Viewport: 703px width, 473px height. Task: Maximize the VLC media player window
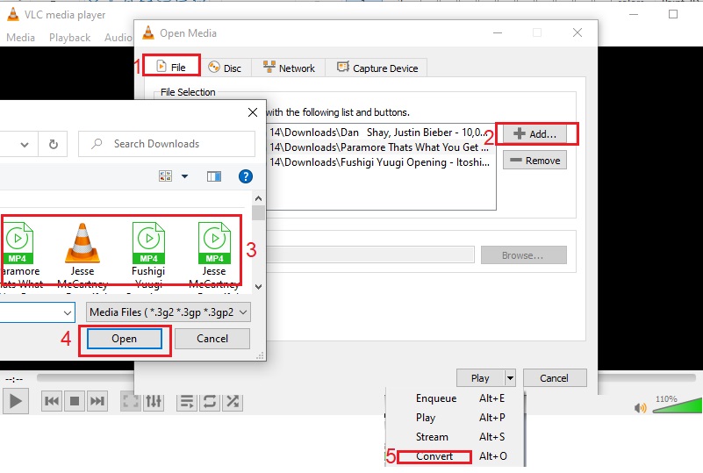coord(673,14)
